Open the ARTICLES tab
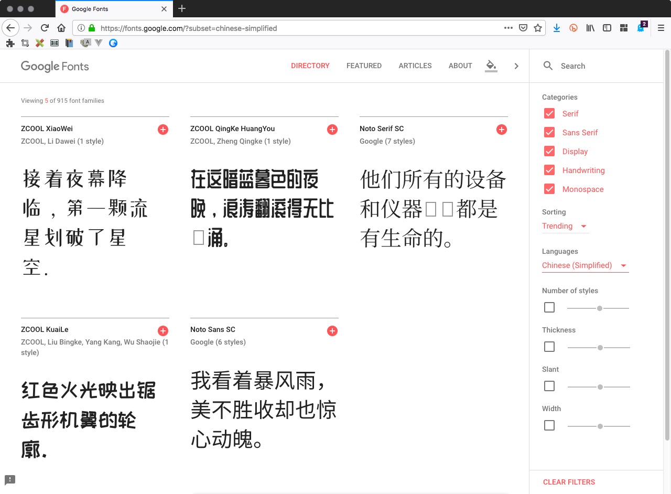This screenshot has width=671, height=494. click(x=415, y=66)
